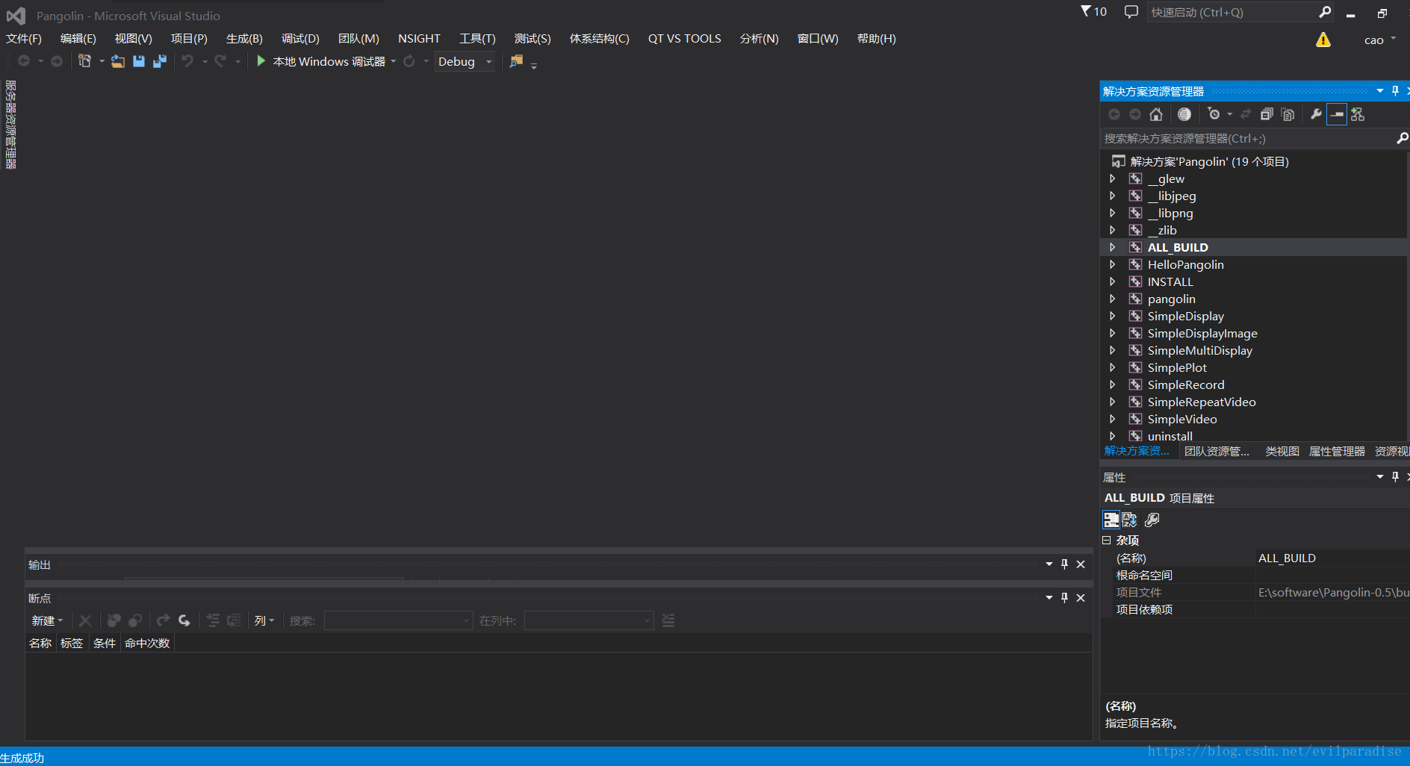Open the cao account dropdown

(x=1380, y=40)
